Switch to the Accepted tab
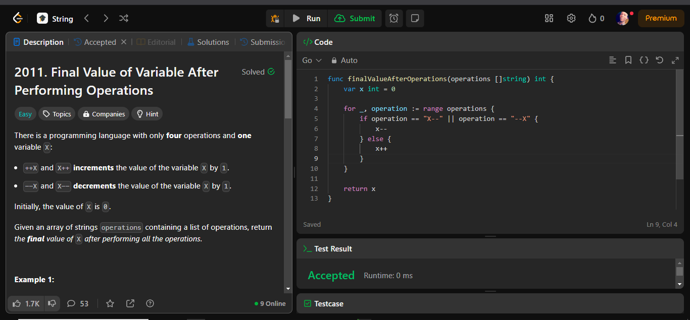 tap(95, 42)
